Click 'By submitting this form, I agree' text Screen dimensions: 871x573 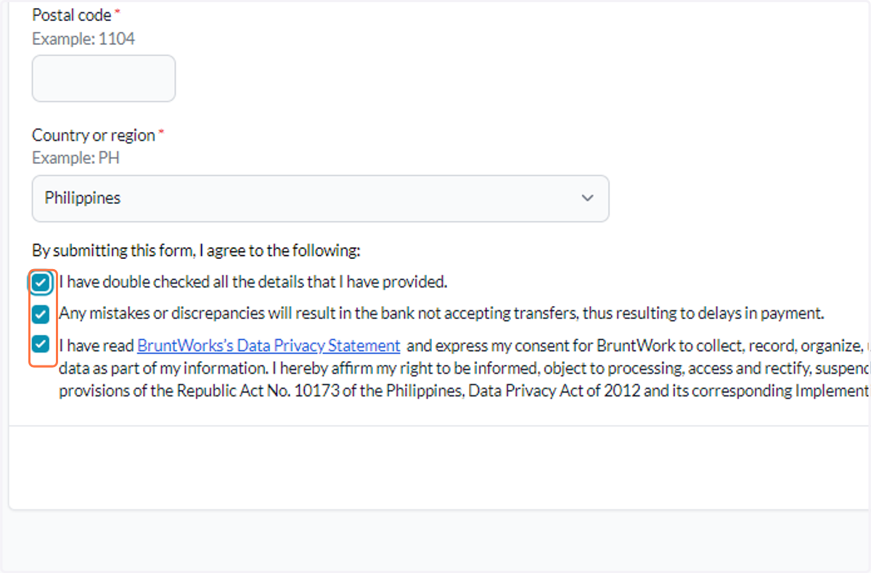point(196,251)
